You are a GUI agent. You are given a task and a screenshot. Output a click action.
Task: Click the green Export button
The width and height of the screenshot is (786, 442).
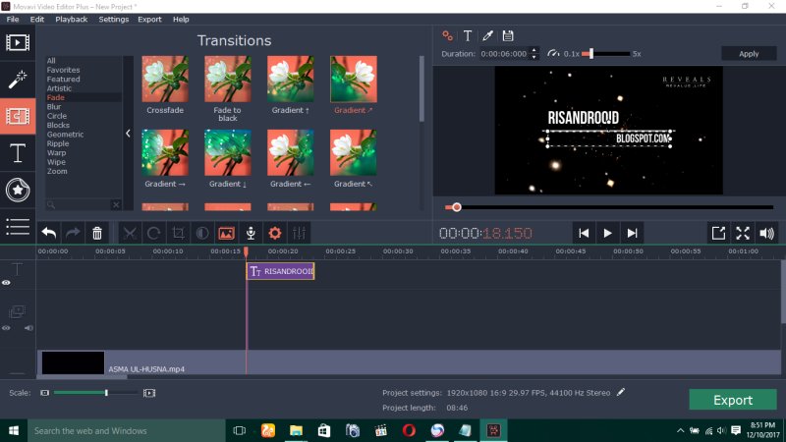pos(732,400)
